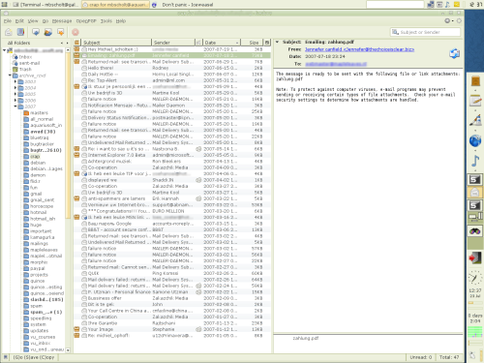Click the folder list vertical scrollbar
This screenshot has width=484, height=363.
[68, 136]
